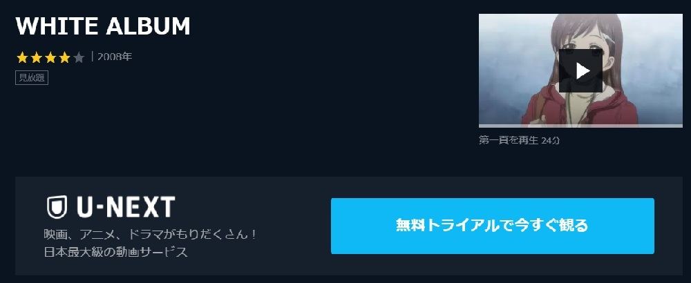
Task: Open the WHITE ALBUM title heading
Action: pyautogui.click(x=103, y=26)
